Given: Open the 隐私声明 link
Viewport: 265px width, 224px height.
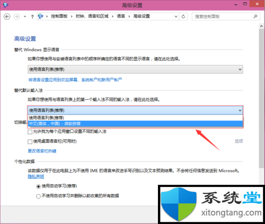Looking at the screenshot, I should pos(36,176).
